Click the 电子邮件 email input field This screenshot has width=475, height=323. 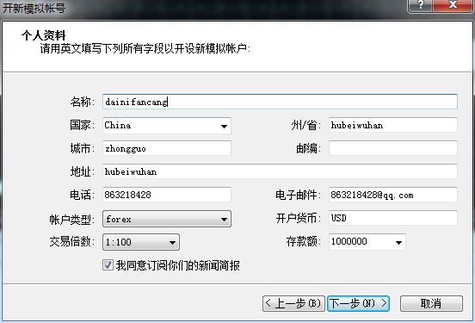click(393, 195)
